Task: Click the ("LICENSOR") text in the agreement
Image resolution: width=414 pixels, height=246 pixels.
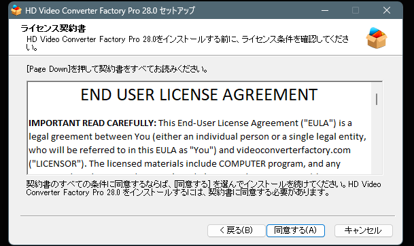Action: coord(58,164)
